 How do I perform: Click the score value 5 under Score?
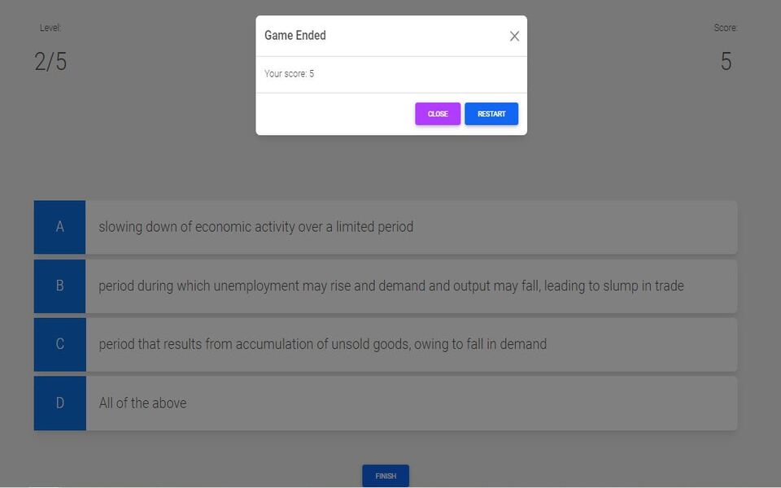(726, 62)
